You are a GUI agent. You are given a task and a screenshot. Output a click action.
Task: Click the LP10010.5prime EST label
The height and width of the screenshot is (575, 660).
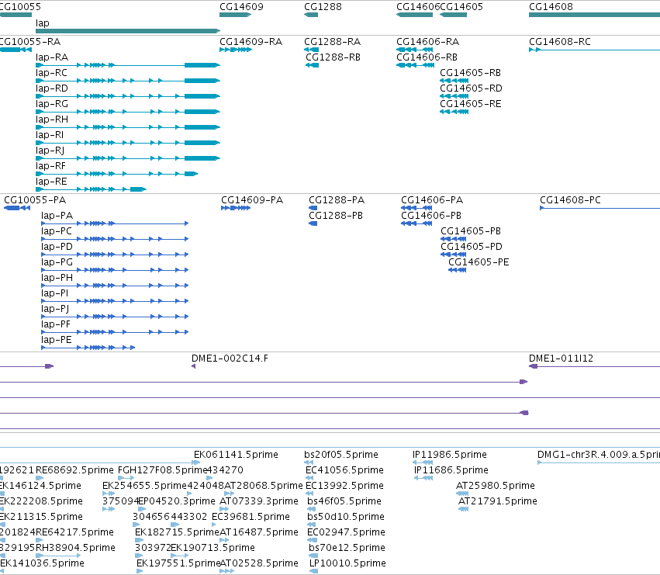(347, 563)
